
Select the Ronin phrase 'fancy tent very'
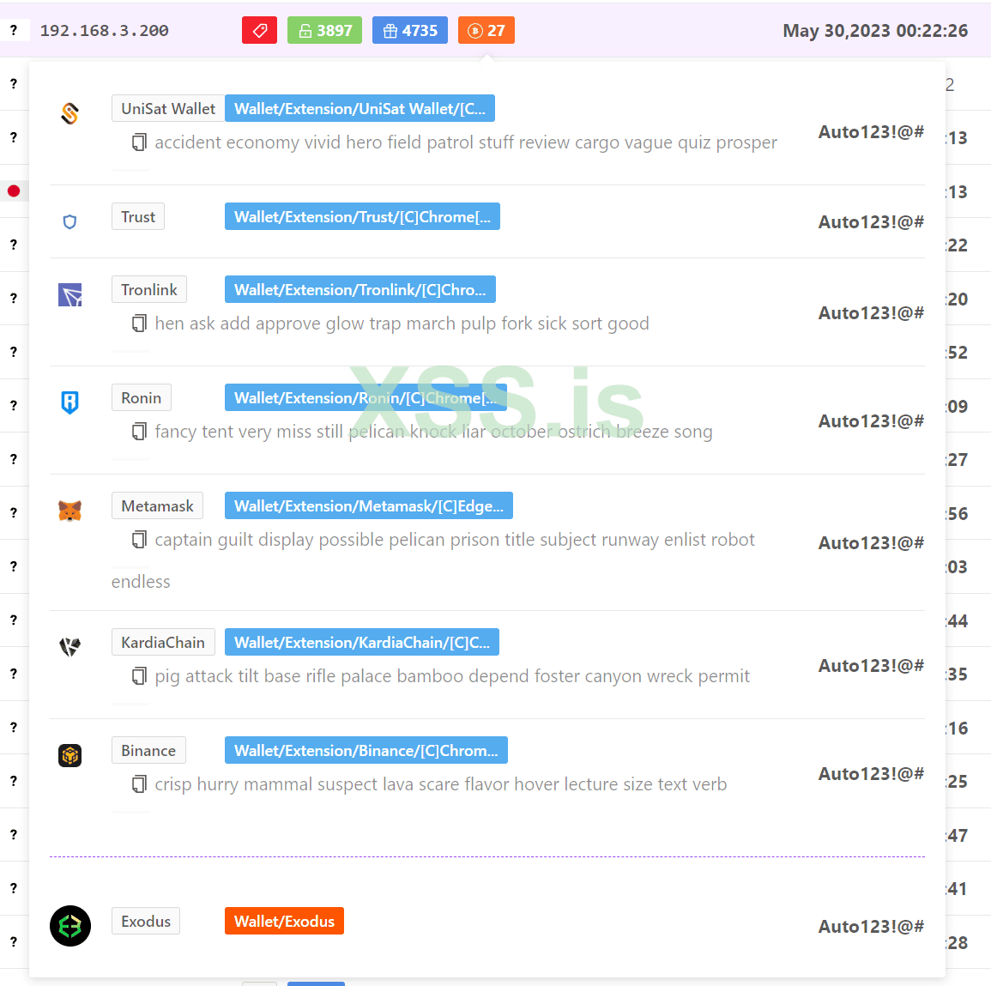click(x=433, y=432)
